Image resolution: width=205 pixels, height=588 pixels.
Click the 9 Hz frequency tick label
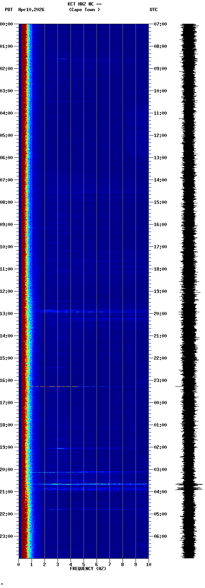tap(136, 565)
